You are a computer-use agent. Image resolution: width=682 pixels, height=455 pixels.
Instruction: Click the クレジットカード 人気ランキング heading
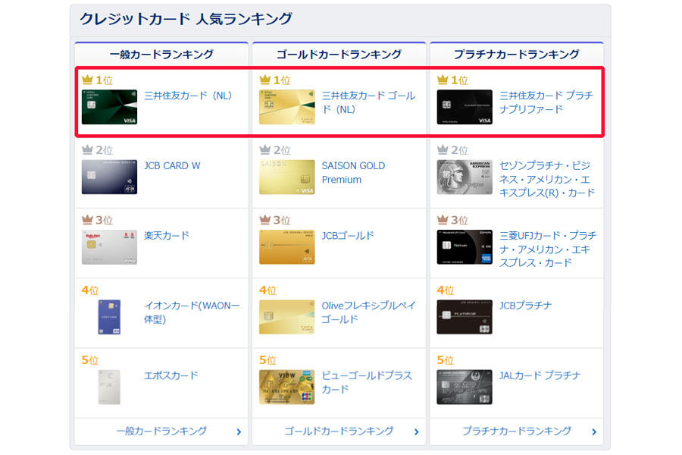[186, 19]
